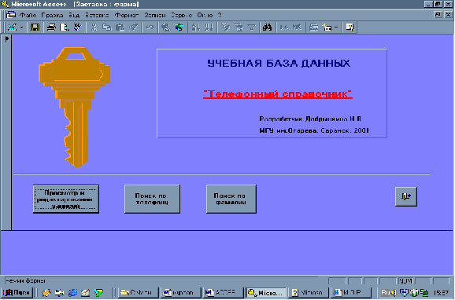
Task: Open the Файл menu
Action: 28,15
